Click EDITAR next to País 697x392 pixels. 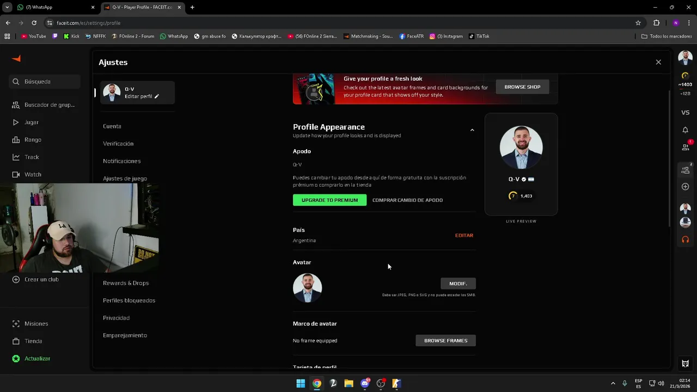point(464,235)
